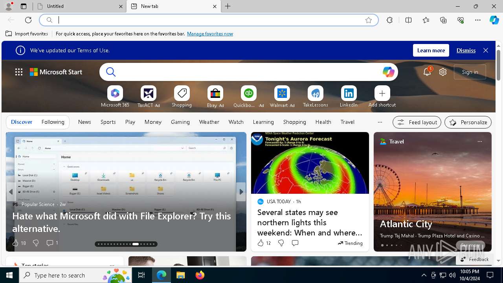Switch to the Following feed

click(x=53, y=122)
